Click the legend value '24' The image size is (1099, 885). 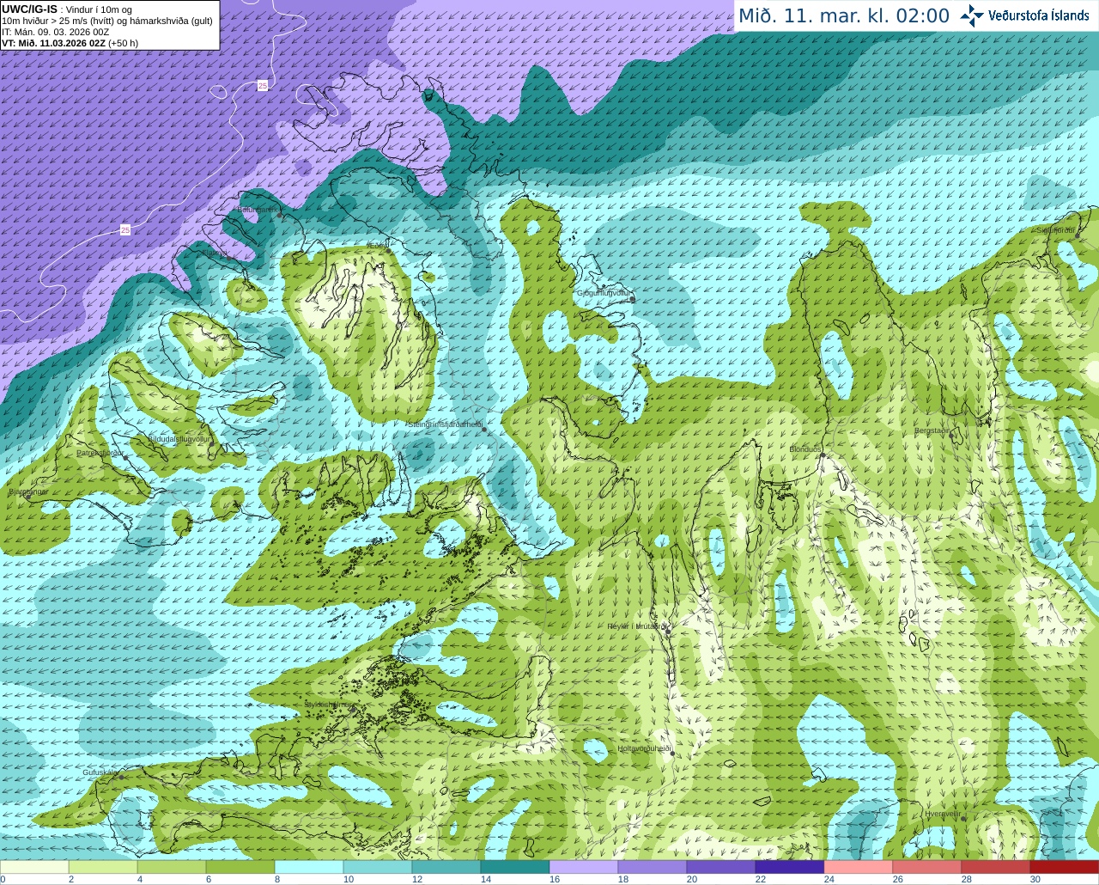(829, 879)
